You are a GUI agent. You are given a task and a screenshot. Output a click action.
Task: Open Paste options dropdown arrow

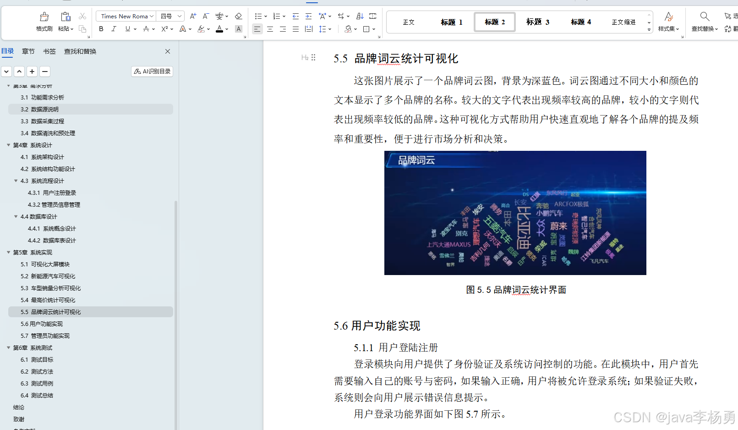72,29
